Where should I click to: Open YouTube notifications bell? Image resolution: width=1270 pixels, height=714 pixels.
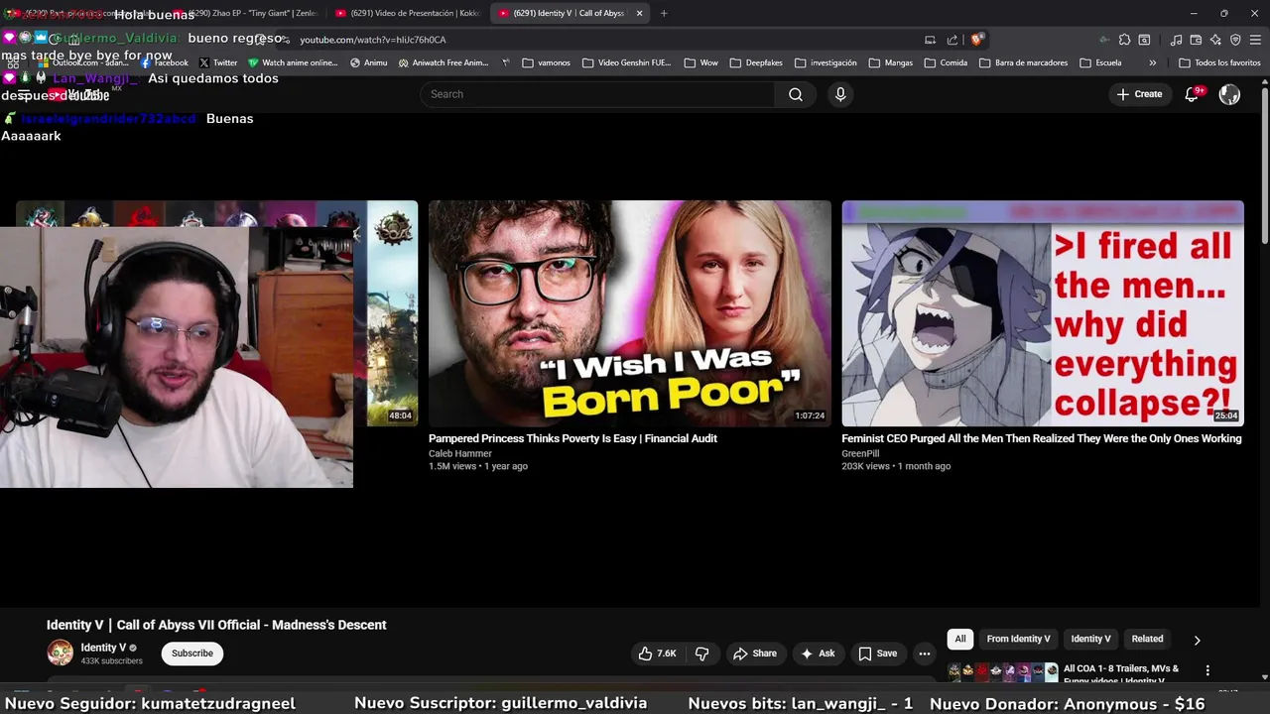point(1193,94)
